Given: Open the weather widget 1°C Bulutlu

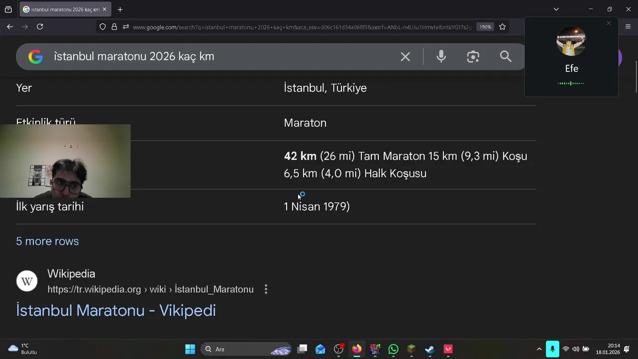Looking at the screenshot, I should pos(23,349).
